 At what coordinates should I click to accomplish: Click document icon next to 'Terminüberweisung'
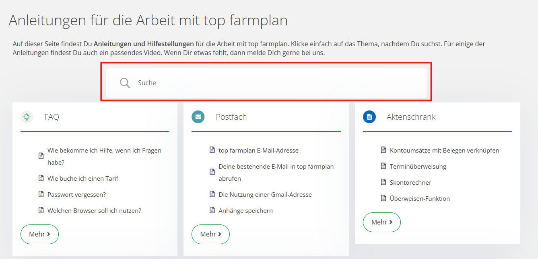[x=383, y=166]
